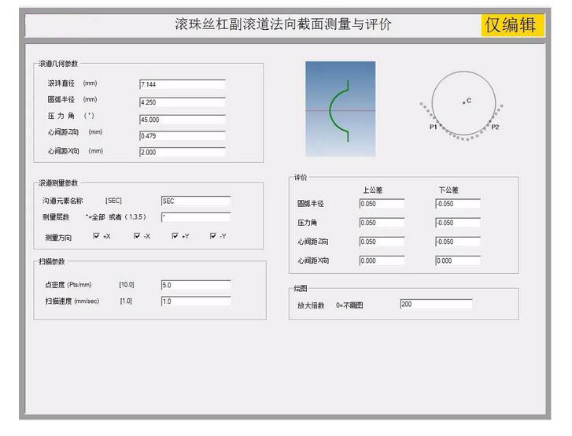Image resolution: width=572 pixels, height=436 pixels.
Task: Click the circle diagram with P1 and P2
Action: coord(464,105)
